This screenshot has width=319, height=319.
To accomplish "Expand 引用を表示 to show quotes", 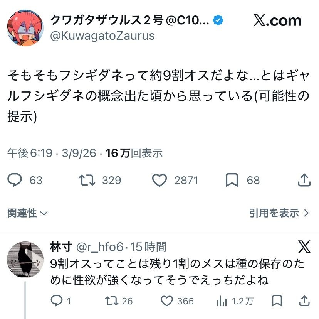I will tap(279, 213).
